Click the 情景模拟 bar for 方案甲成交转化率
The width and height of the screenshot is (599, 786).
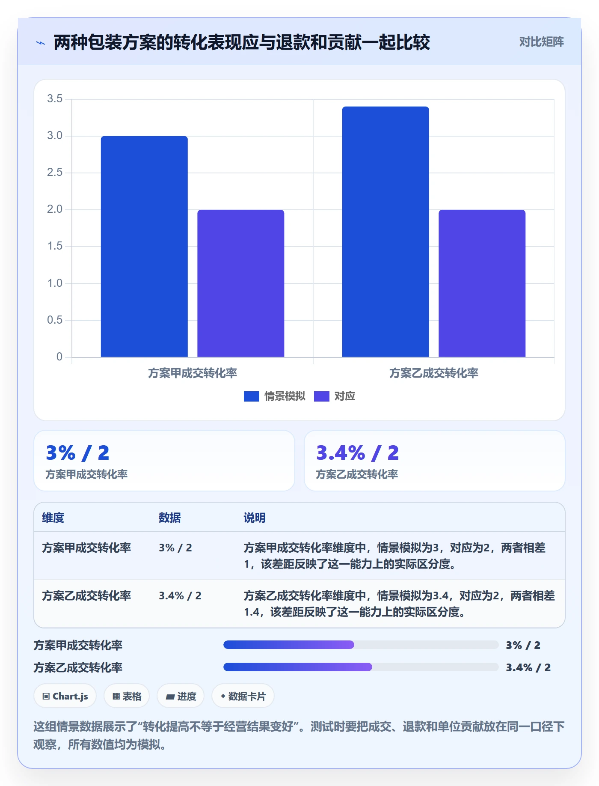[144, 247]
